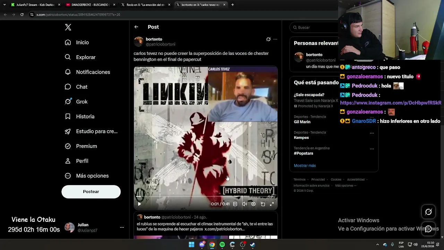This screenshot has height=250, width=444.
Task: Open a new browser tab
Action: [x=232, y=5]
